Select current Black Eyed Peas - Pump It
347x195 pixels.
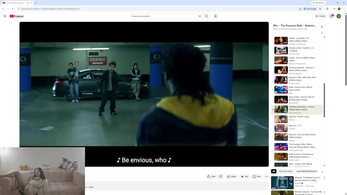(298, 109)
